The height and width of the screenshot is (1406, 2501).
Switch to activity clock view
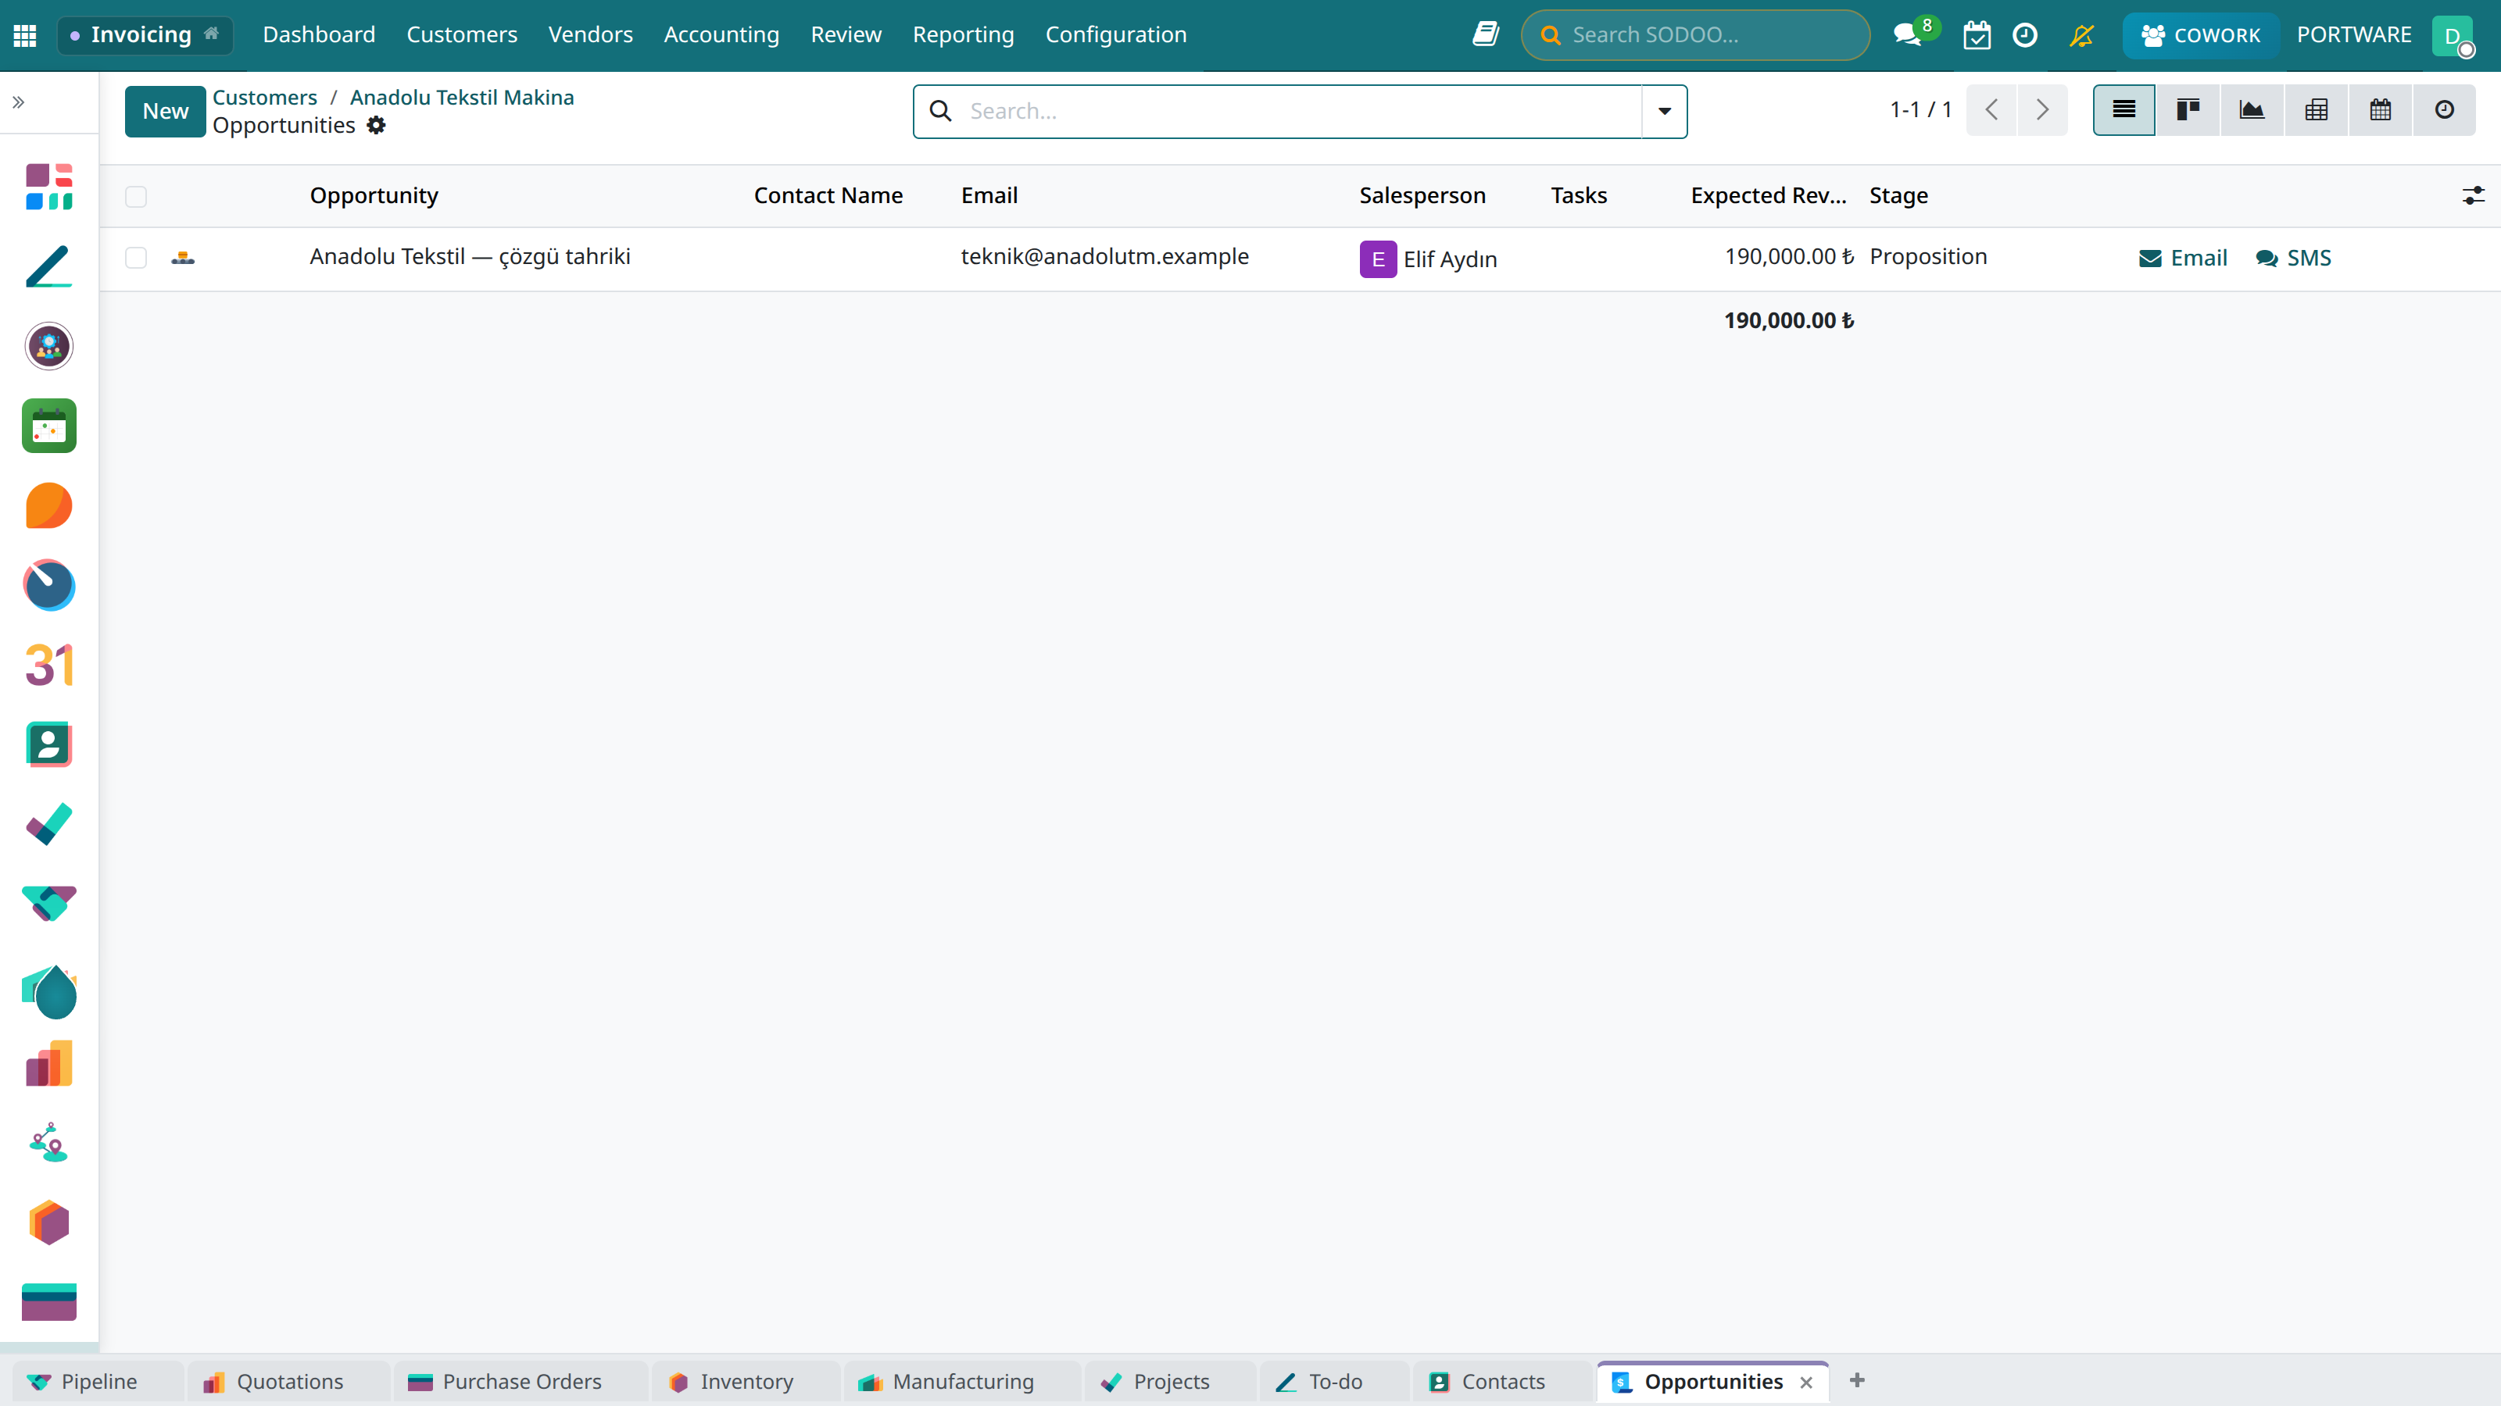(2445, 111)
